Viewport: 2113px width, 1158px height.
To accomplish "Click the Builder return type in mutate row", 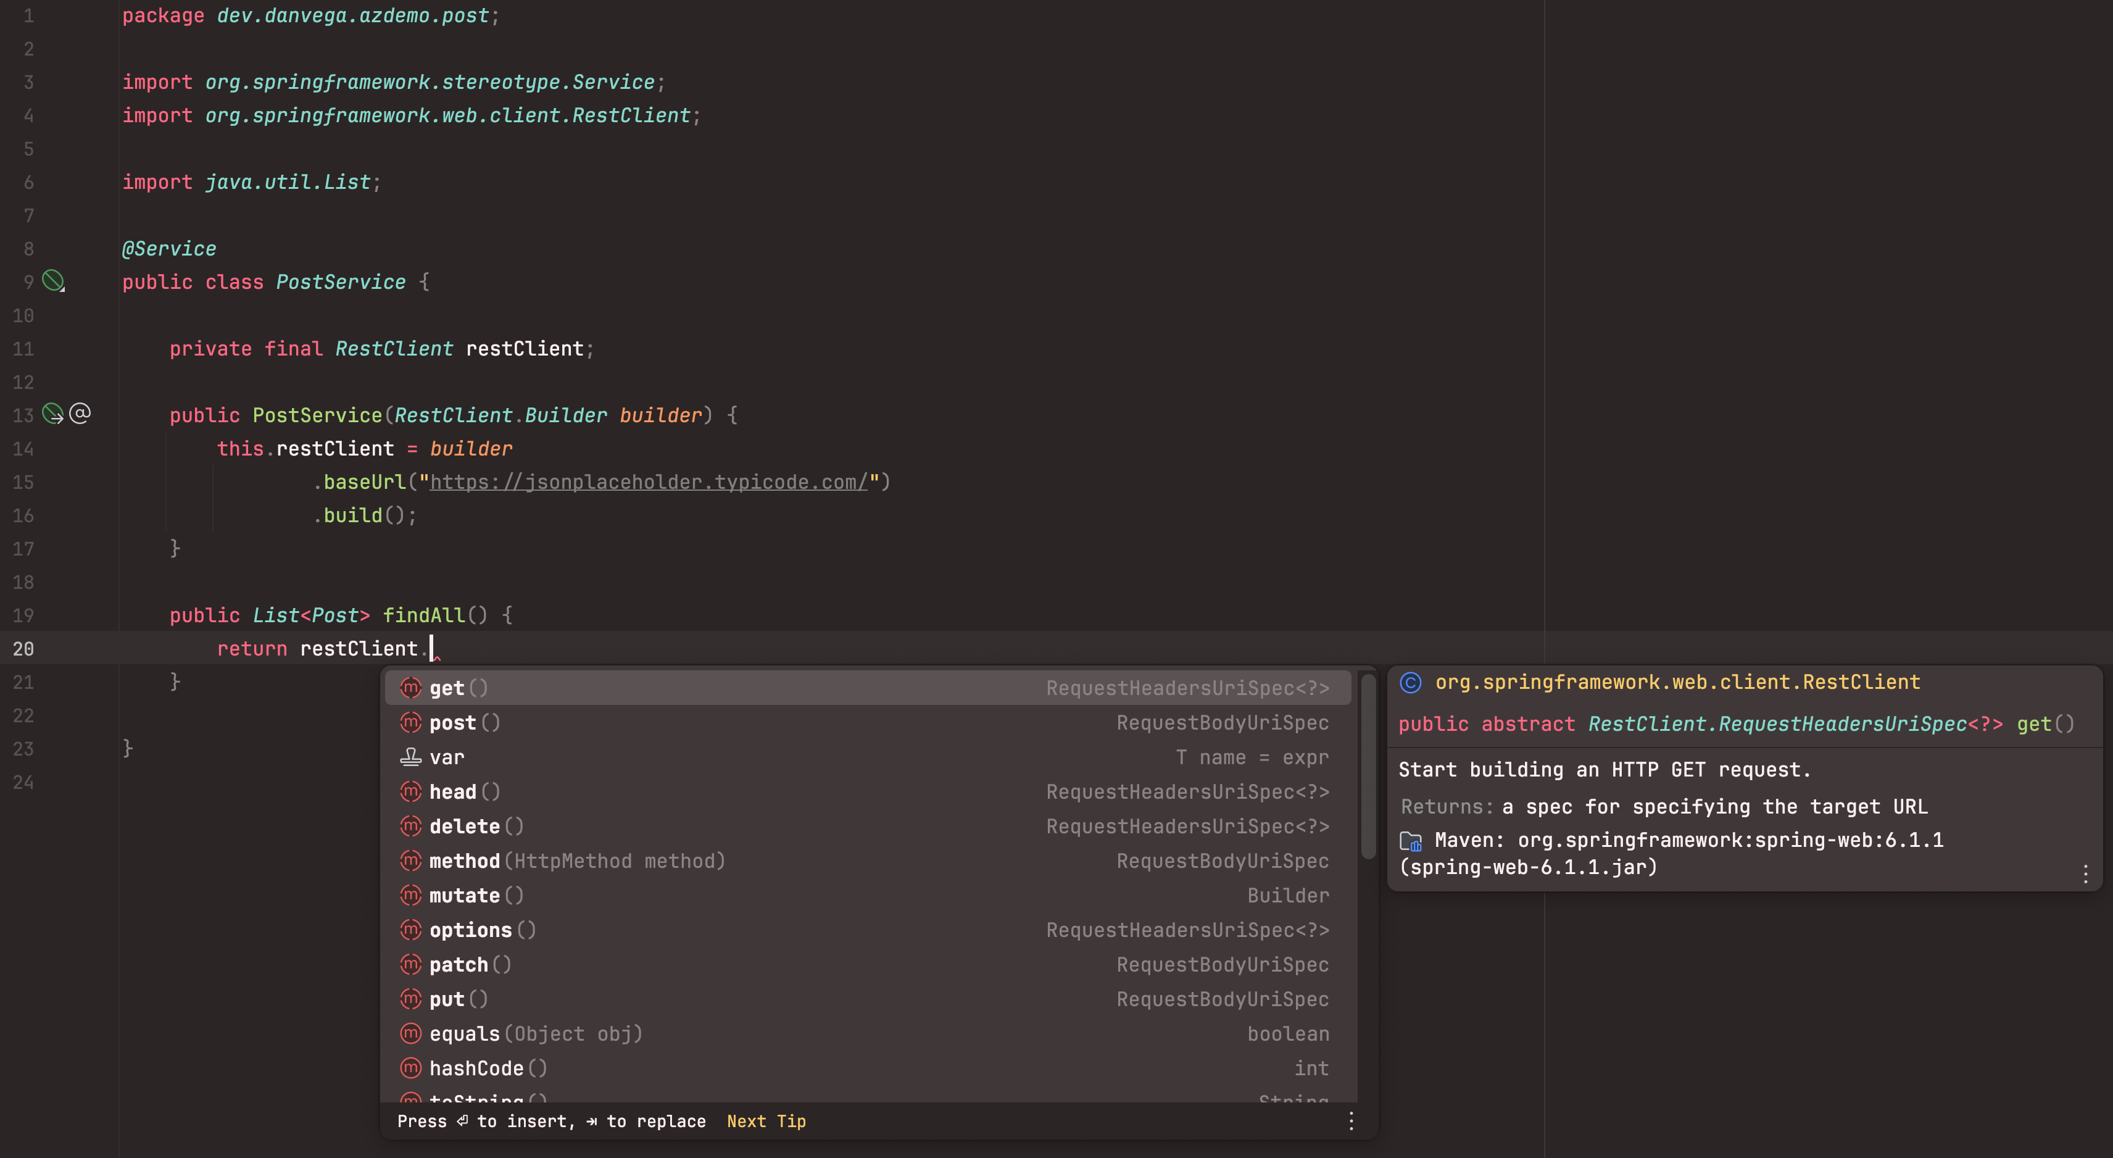I will (x=1288, y=894).
